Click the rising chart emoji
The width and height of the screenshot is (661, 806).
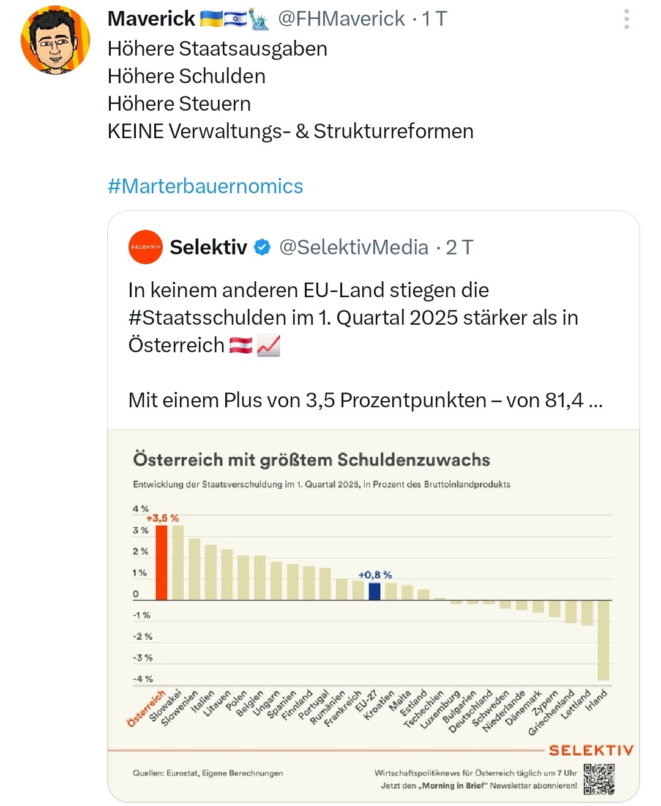click(268, 346)
